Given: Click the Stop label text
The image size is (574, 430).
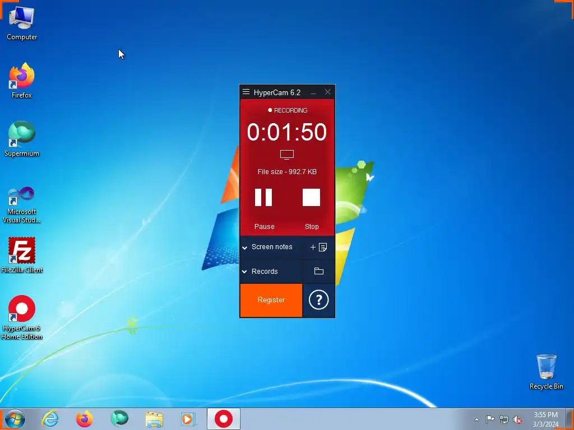Looking at the screenshot, I should click(x=312, y=227).
